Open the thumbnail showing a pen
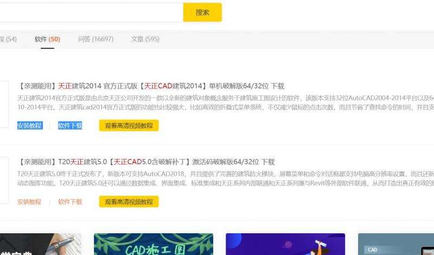The width and height of the screenshot is (434, 255). coord(41,244)
